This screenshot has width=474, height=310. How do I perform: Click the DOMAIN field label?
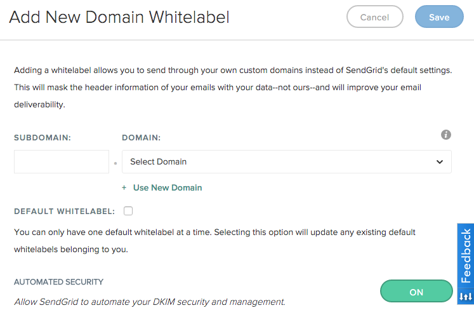pos(141,138)
